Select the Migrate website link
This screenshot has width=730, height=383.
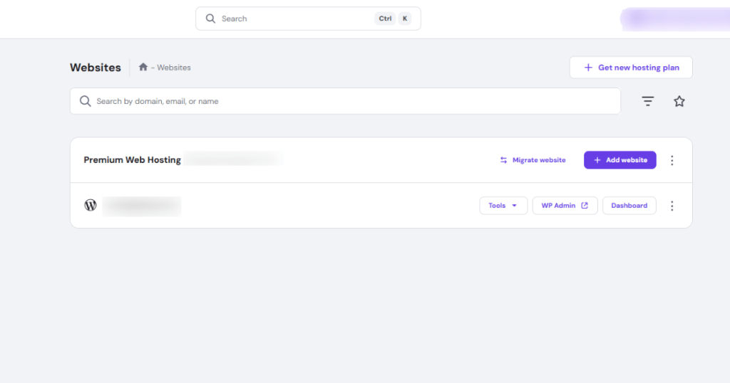tap(533, 160)
